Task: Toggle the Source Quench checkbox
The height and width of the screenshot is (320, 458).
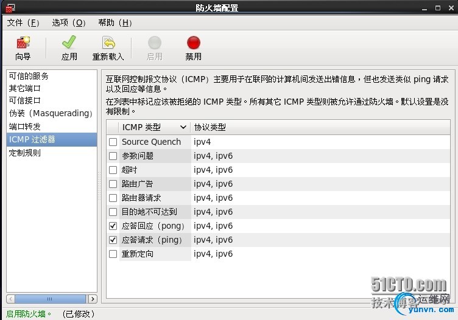Action: pos(113,142)
